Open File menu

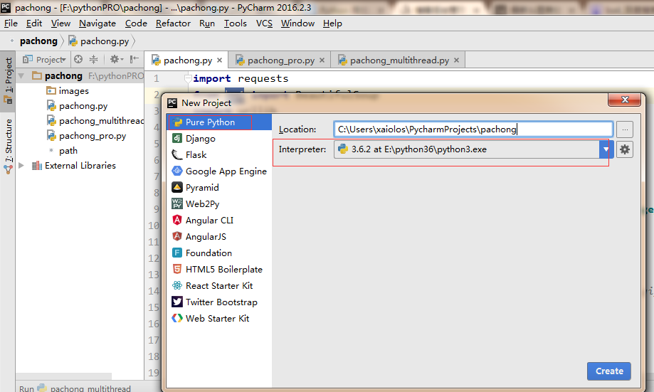[11, 23]
